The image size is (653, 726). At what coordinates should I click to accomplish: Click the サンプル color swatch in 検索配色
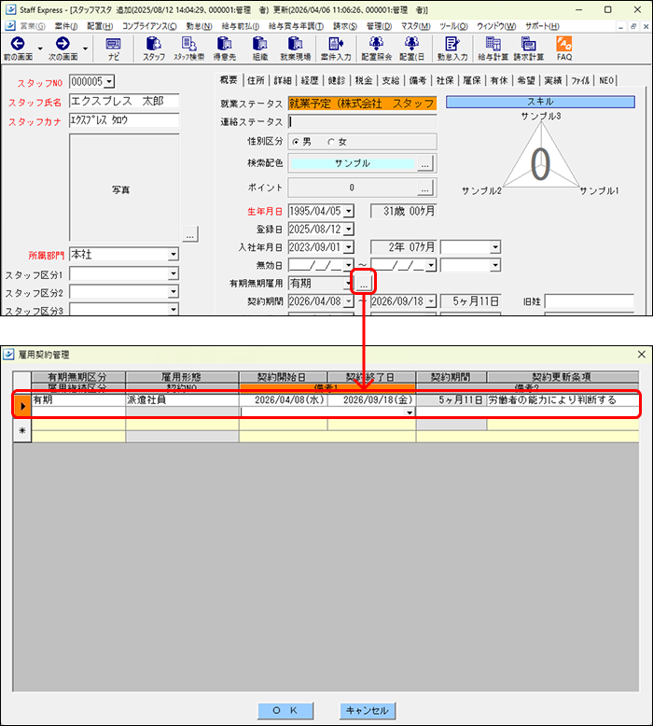point(353,163)
